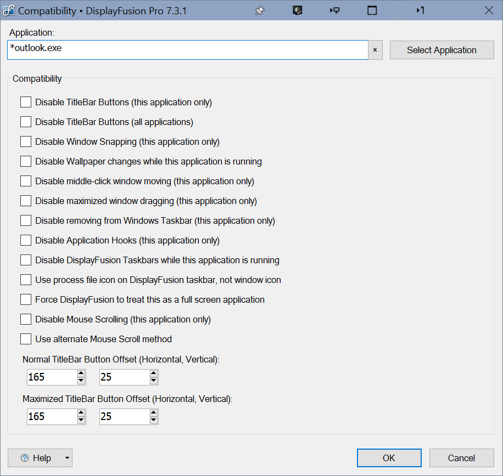Viewport: 503px width, 476px height.
Task: Tick Disable Mouse Scrolling for this application
Action: [26, 319]
